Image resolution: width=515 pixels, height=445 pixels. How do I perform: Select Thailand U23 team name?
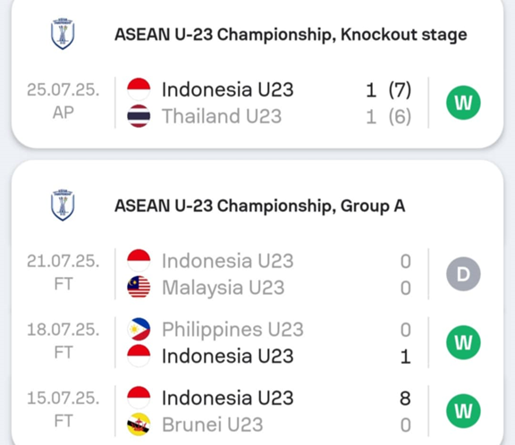[222, 116]
